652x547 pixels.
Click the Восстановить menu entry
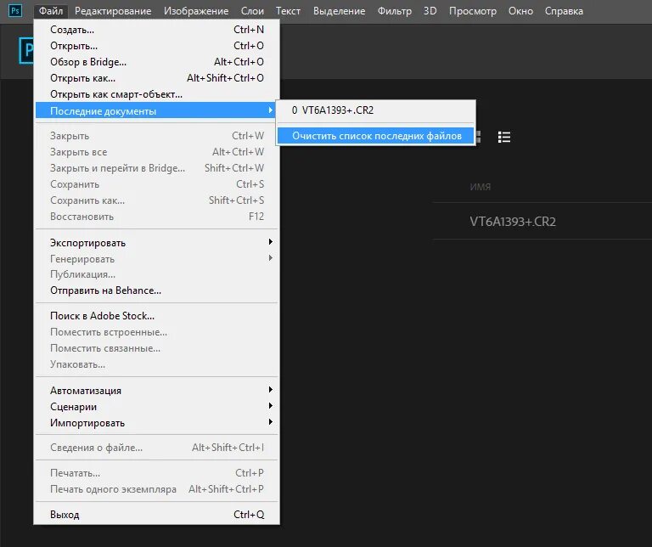pyautogui.click(x=157, y=217)
